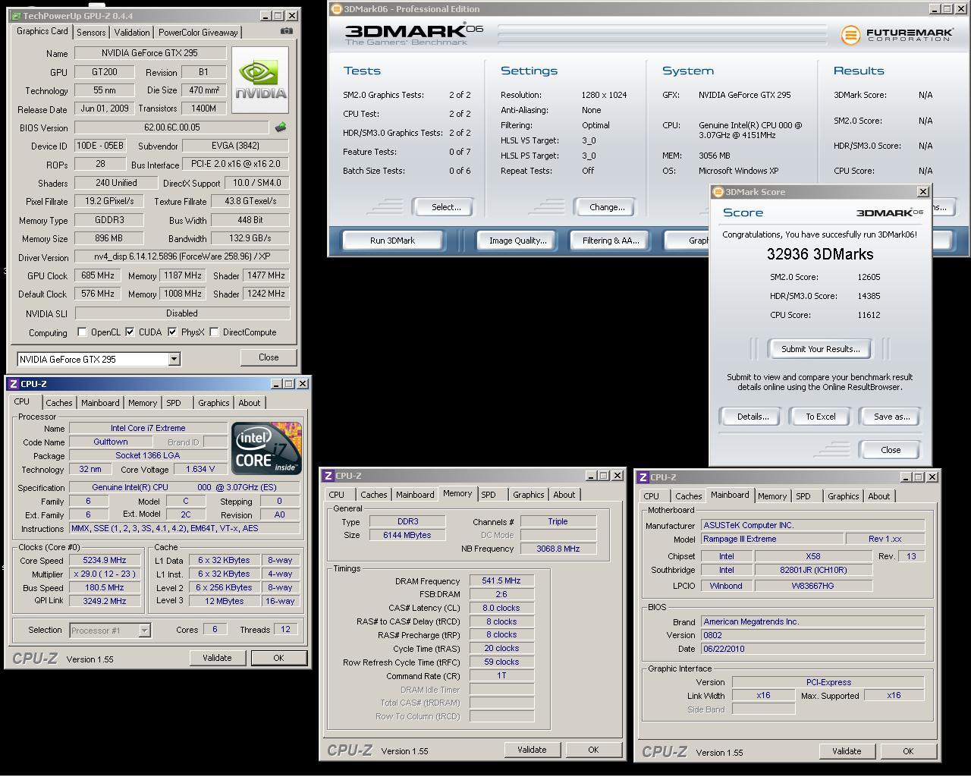Switch to the Sensors tab in GPU-Z
Viewport: 971px width, 777px height.
point(91,33)
